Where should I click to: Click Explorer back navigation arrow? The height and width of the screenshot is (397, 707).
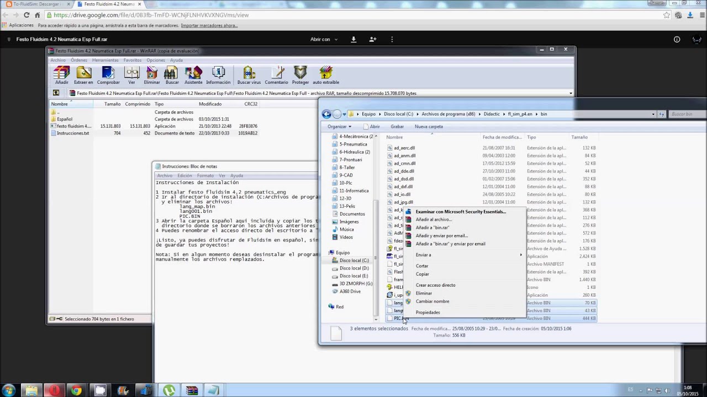(x=326, y=114)
